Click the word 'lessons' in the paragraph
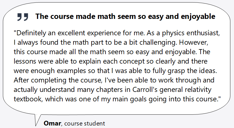234x128 pixels. [25, 61]
